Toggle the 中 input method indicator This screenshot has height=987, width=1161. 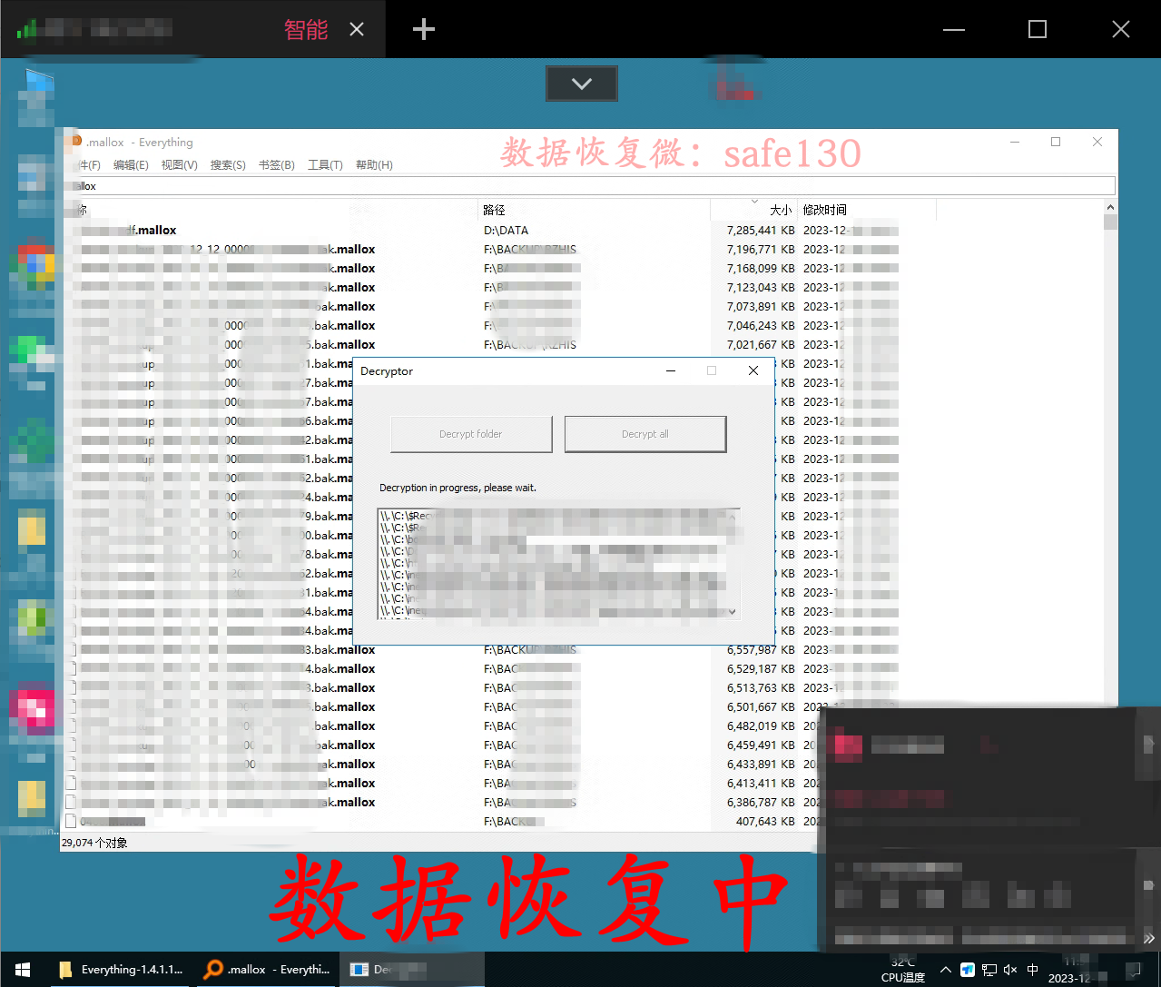(x=1032, y=970)
